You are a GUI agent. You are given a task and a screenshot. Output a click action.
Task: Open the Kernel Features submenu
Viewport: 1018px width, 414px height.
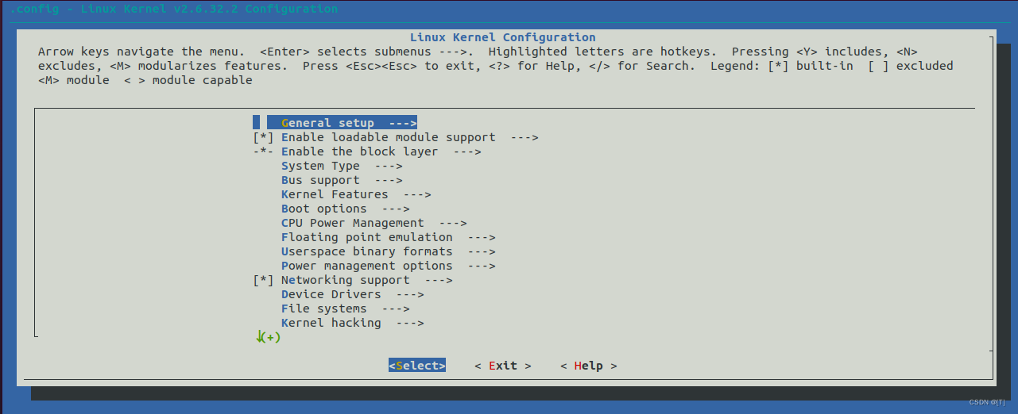coord(356,194)
